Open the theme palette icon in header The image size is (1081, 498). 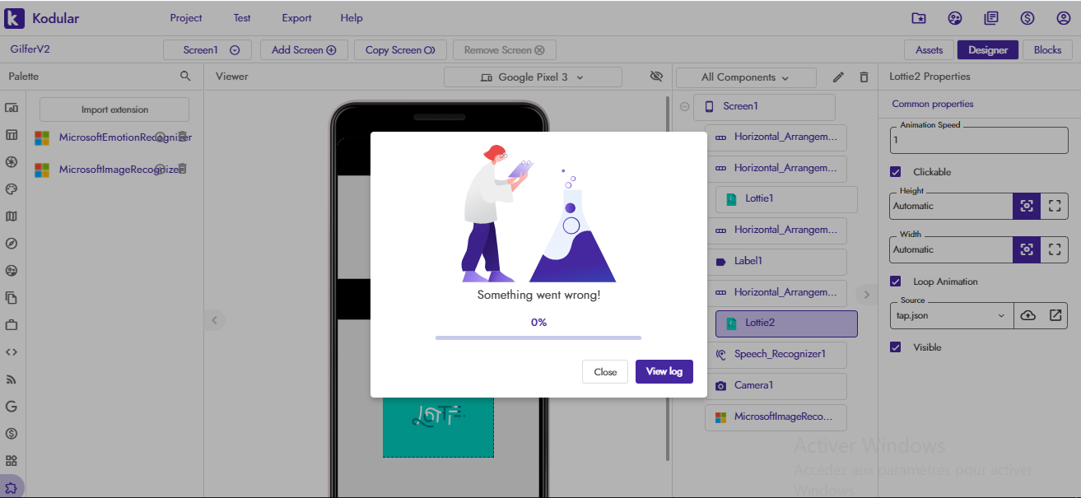click(x=955, y=18)
